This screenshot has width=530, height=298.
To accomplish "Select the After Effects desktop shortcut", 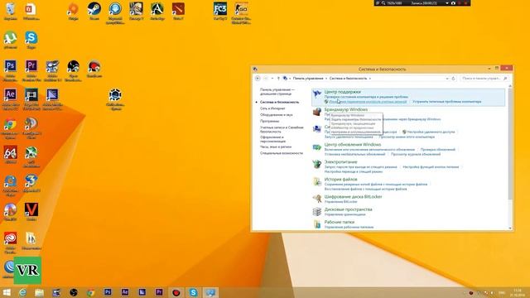I will 10,99.
